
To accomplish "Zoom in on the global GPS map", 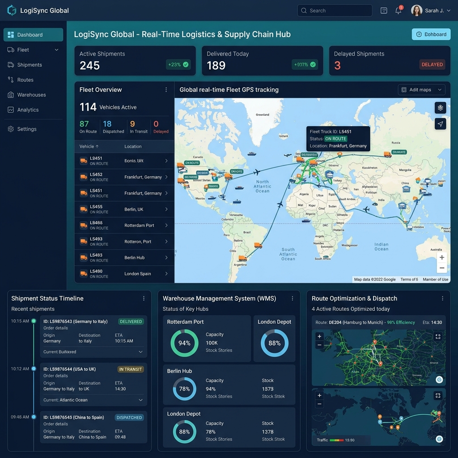I will point(441,257).
